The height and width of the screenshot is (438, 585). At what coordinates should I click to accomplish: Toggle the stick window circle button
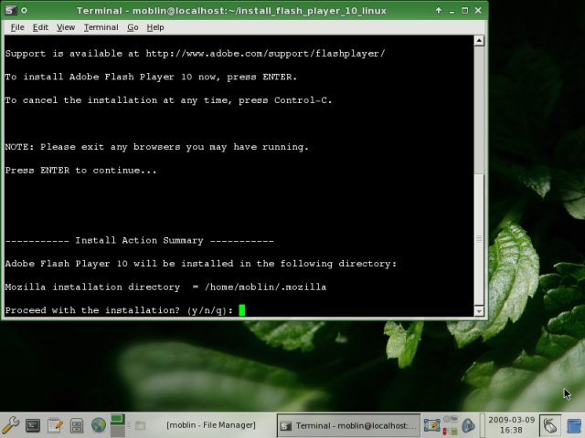point(24,10)
